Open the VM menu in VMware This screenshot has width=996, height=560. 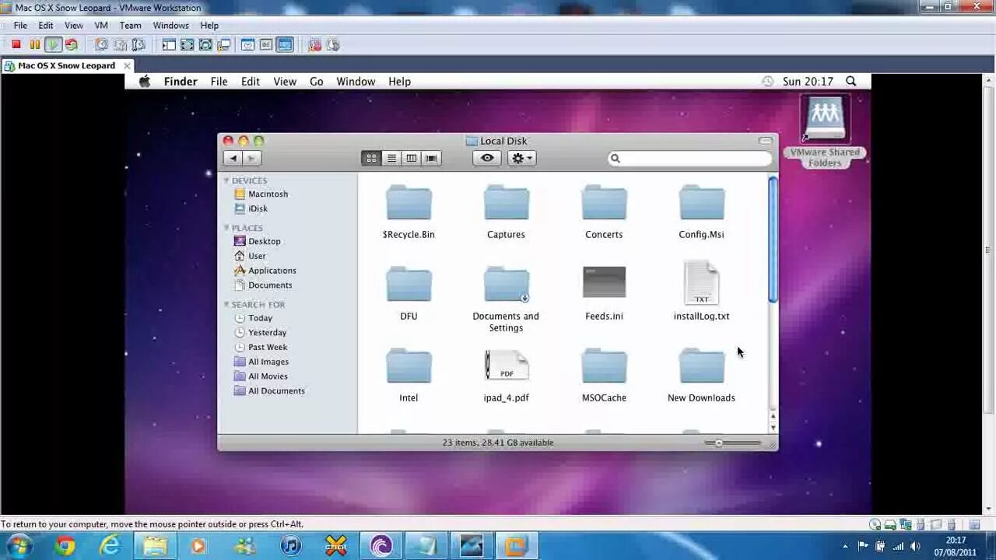tap(101, 26)
